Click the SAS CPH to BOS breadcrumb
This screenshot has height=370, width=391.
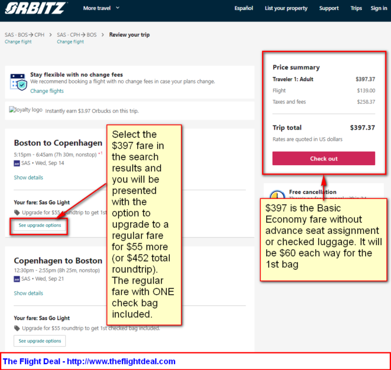pos(76,34)
